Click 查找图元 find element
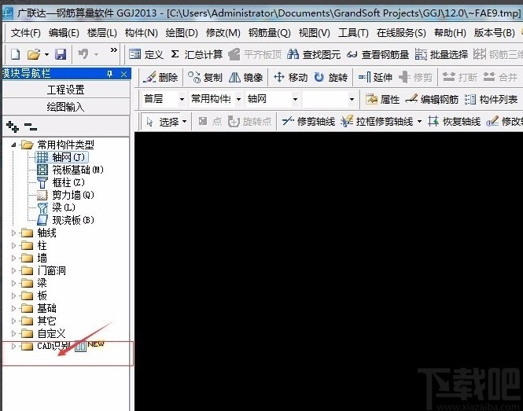This screenshot has height=411, width=523. (x=314, y=54)
